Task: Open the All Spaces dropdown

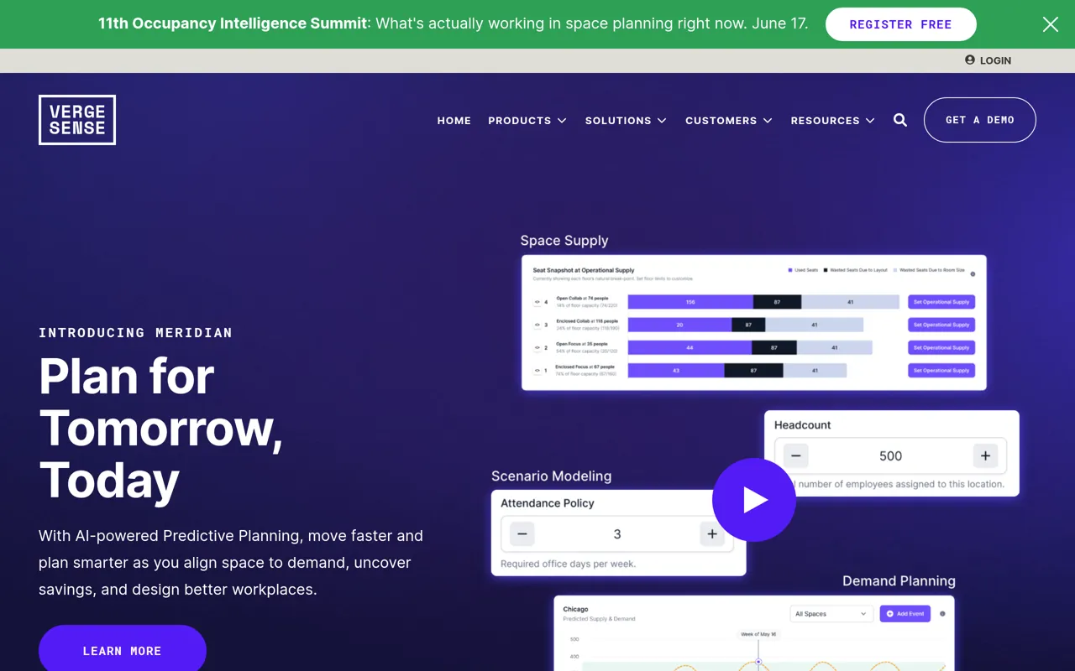Action: [831, 613]
